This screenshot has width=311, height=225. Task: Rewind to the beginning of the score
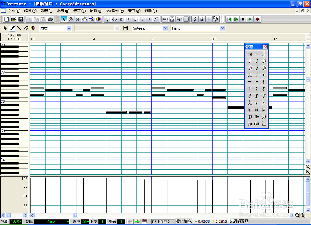(x=229, y=19)
